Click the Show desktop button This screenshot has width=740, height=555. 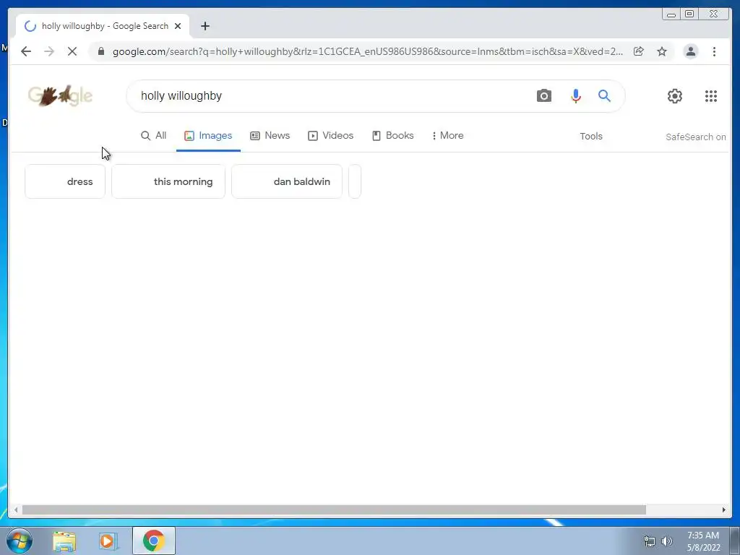click(735, 541)
